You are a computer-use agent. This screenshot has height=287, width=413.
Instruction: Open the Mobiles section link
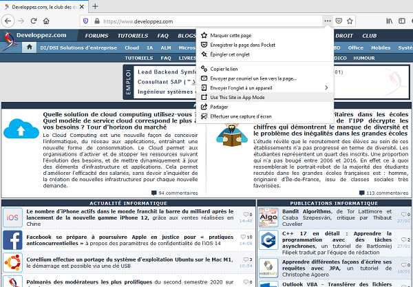pos(381,48)
